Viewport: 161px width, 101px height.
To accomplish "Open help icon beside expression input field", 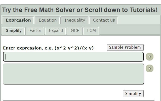I will pyautogui.click(x=149, y=57).
